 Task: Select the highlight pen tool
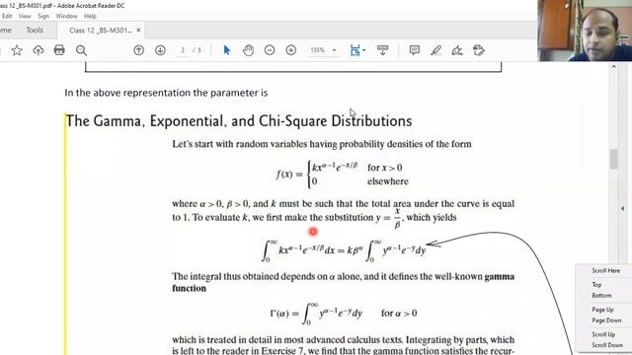click(x=435, y=50)
